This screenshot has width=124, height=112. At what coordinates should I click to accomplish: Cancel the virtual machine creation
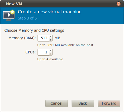click(x=56, y=103)
